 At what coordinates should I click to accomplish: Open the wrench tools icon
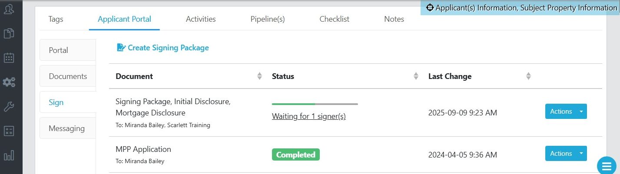tap(9, 107)
